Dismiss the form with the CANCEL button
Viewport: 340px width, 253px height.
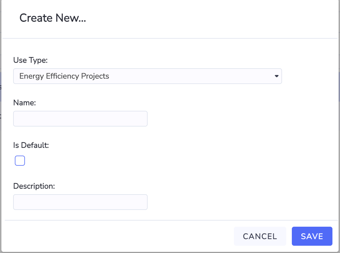tap(260, 236)
